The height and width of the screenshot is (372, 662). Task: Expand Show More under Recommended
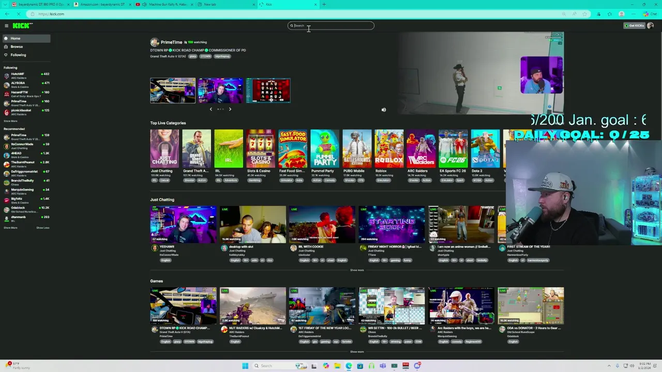pos(10,228)
